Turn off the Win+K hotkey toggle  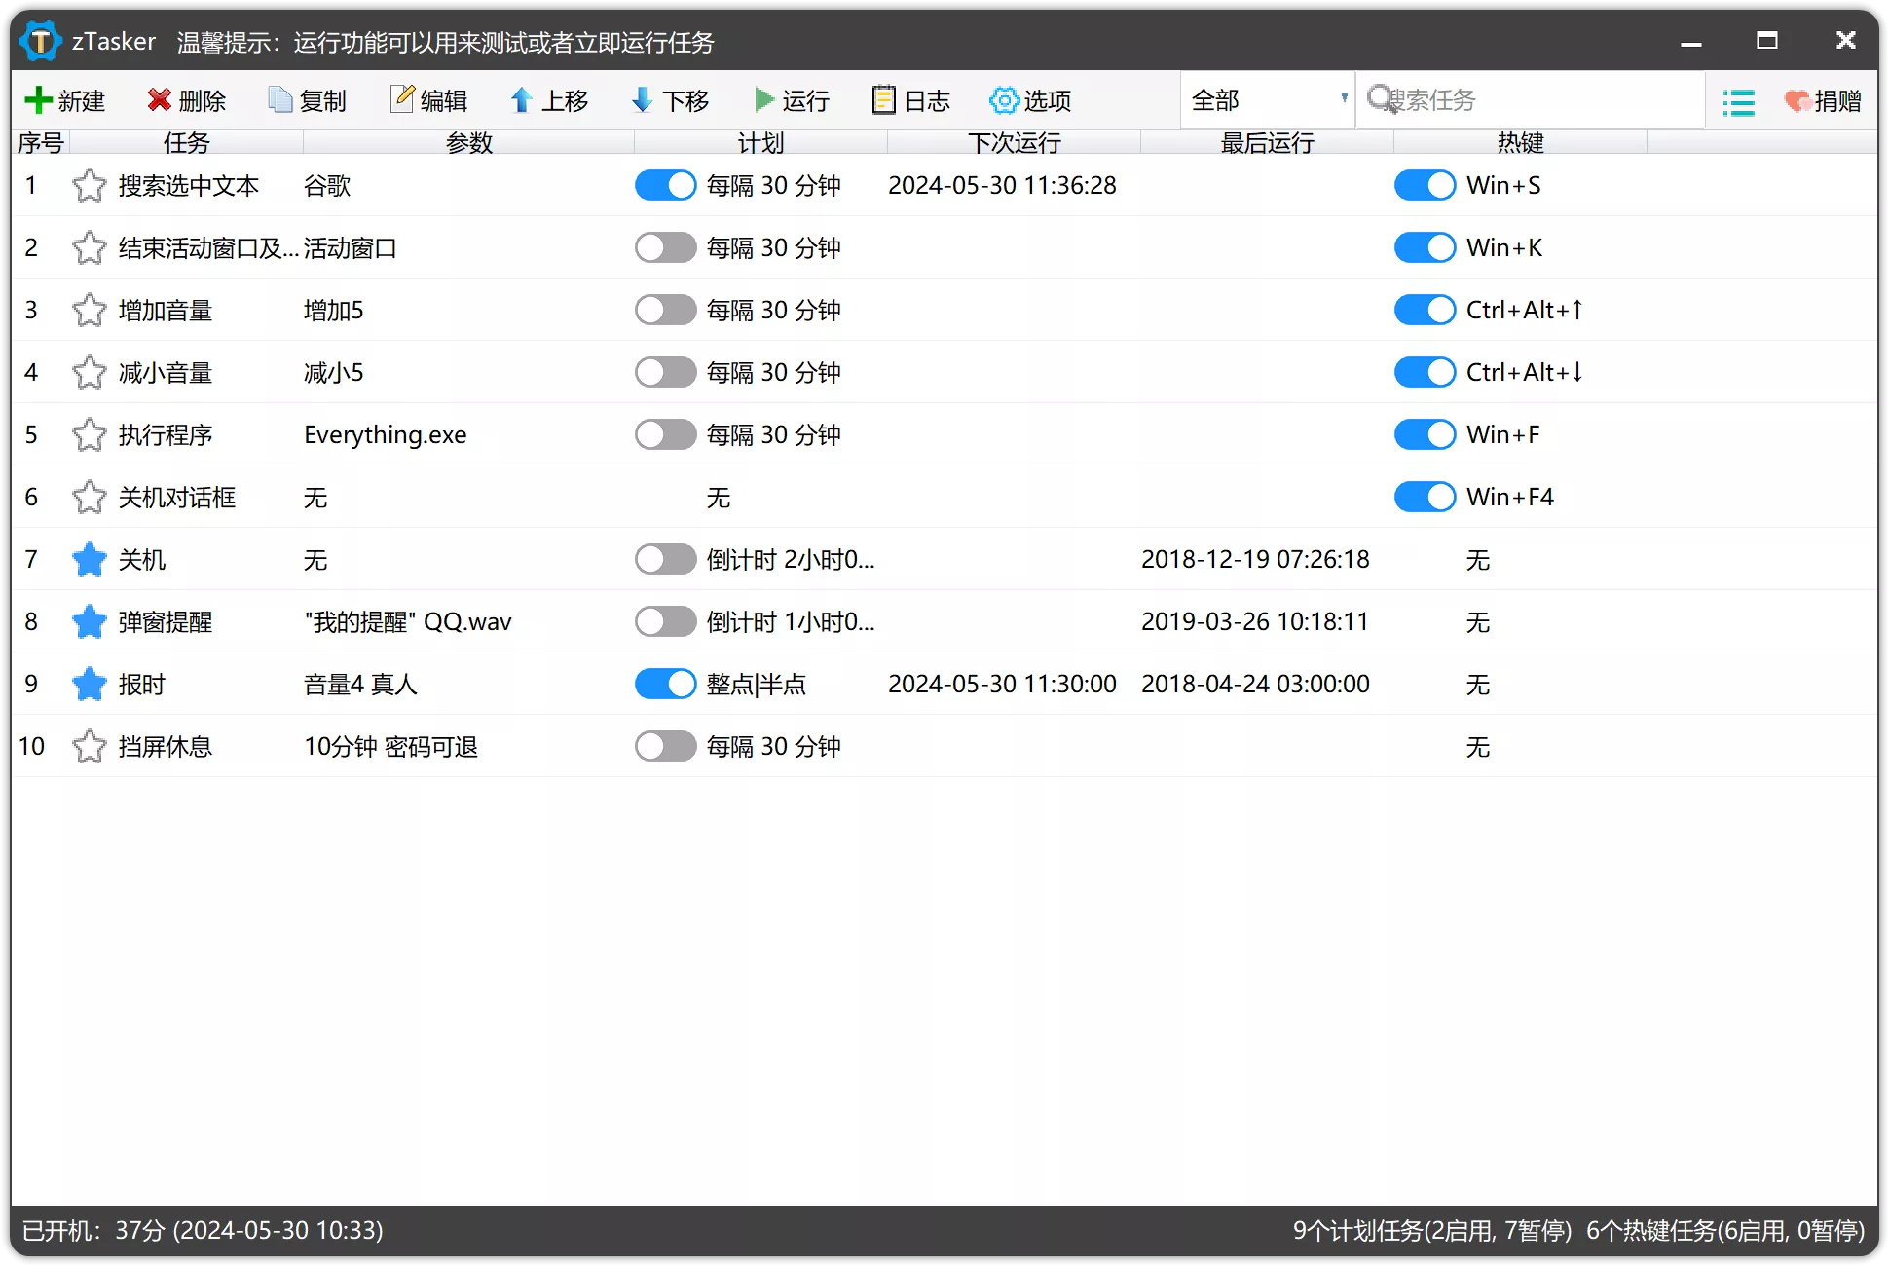point(1425,247)
